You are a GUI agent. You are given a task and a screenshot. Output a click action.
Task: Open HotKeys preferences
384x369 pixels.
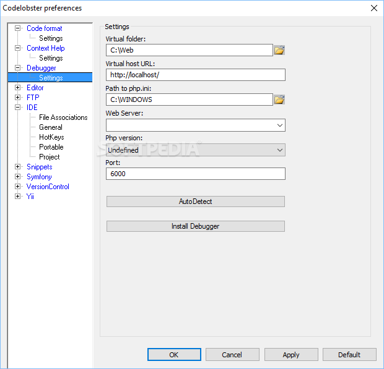point(51,137)
